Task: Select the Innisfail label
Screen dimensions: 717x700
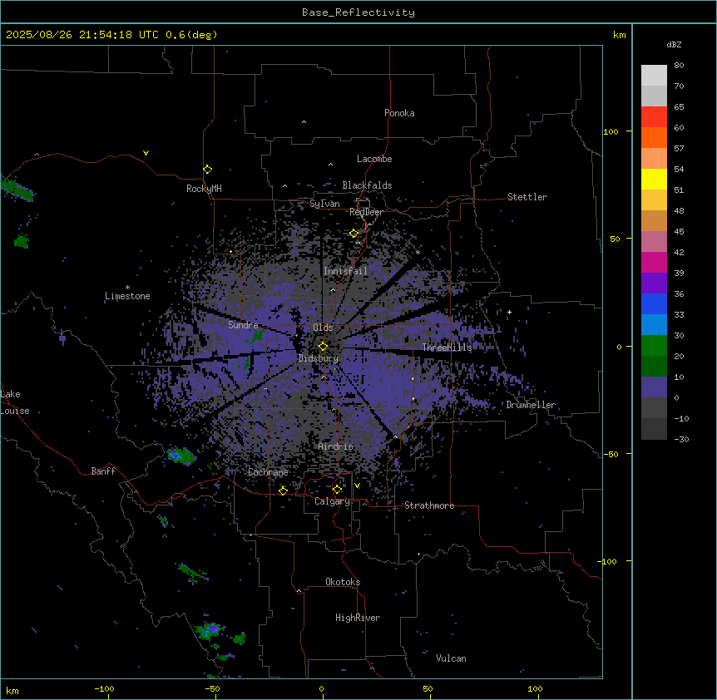Action: (x=345, y=271)
